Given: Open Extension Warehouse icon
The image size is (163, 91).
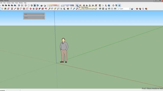Looking at the screenshot, I should tap(146, 9).
